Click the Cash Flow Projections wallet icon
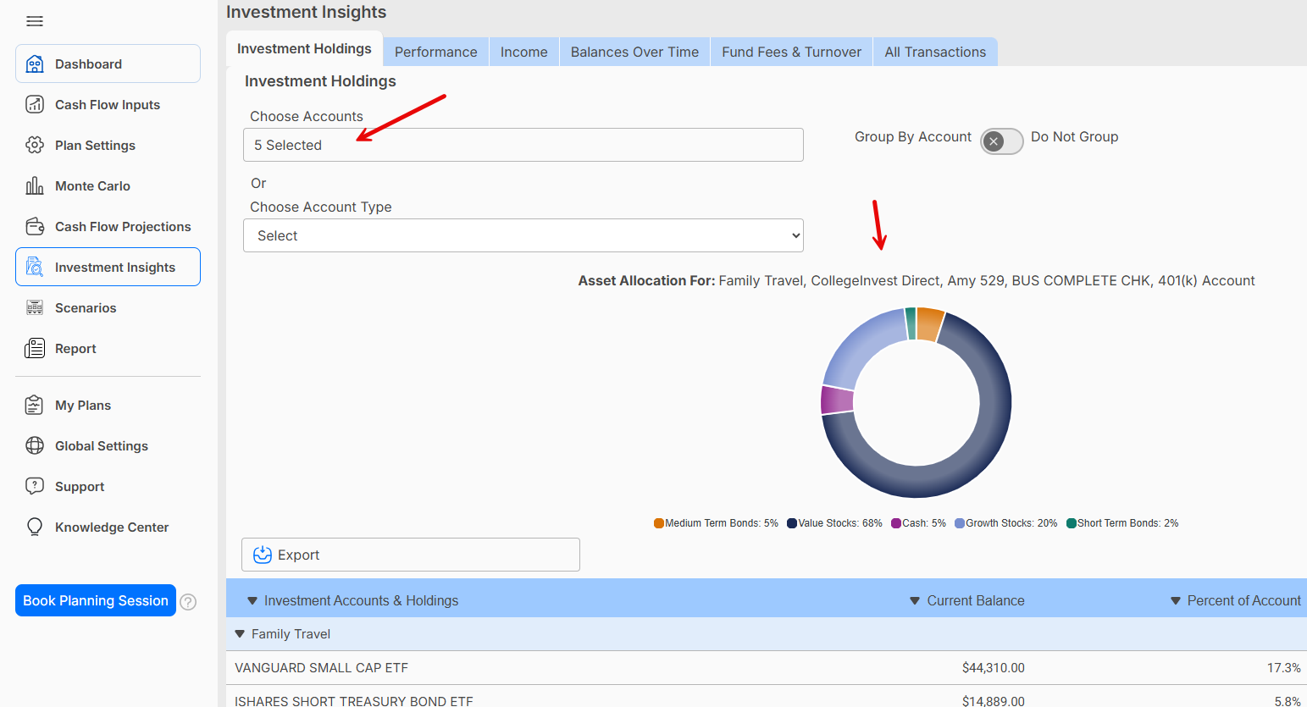 pyautogui.click(x=35, y=227)
